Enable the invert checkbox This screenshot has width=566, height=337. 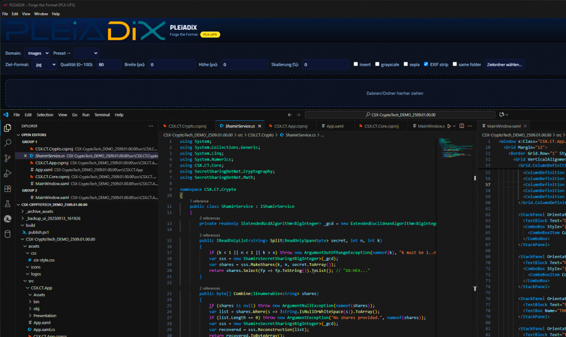356,65
